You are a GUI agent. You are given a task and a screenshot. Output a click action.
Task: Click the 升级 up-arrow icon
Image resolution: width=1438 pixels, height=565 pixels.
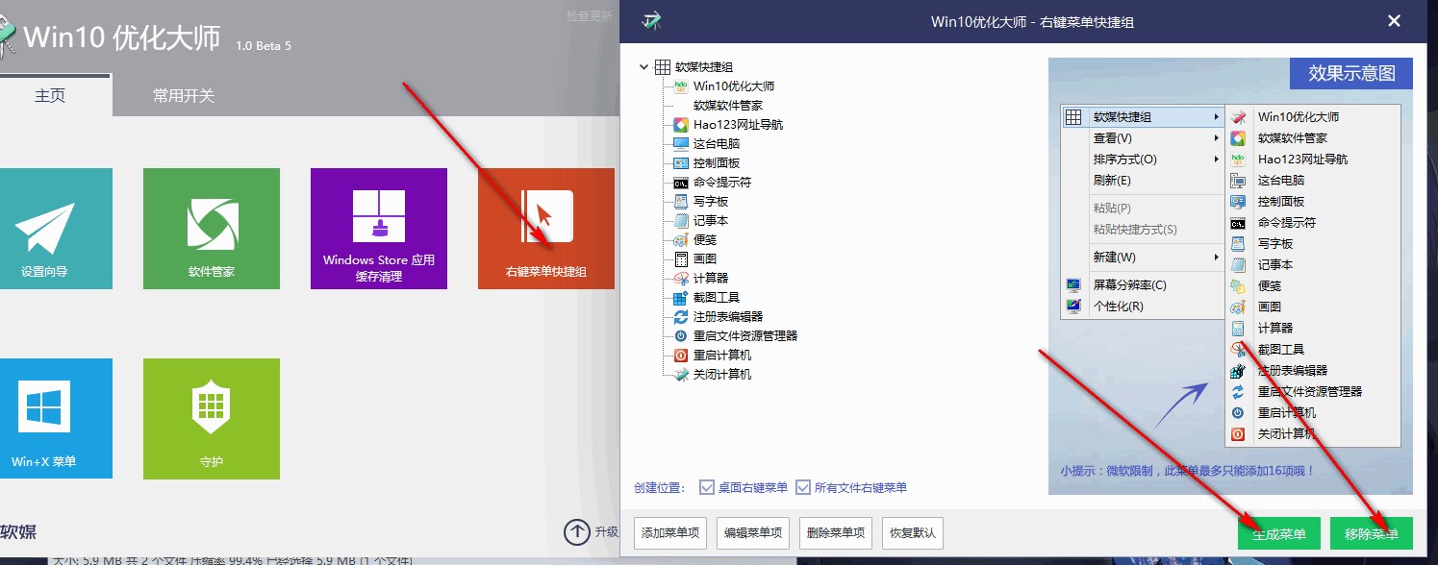[x=577, y=531]
